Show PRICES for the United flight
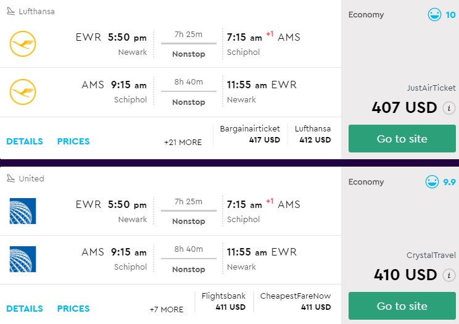The image size is (459, 324). [73, 309]
